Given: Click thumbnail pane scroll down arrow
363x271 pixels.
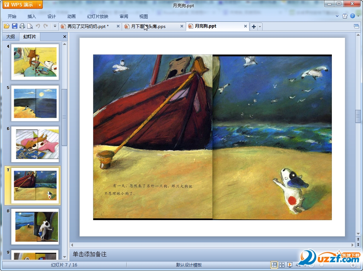Looking at the screenshot, I should pyautogui.click(x=65, y=257).
